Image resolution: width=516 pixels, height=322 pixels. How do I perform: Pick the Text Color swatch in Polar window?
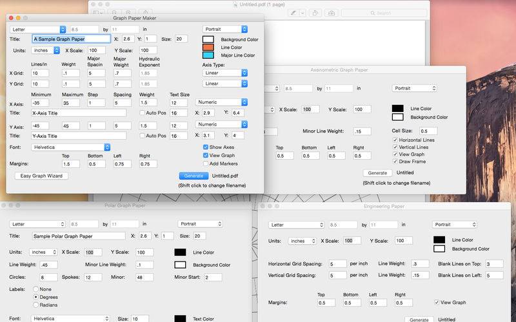tap(180, 318)
